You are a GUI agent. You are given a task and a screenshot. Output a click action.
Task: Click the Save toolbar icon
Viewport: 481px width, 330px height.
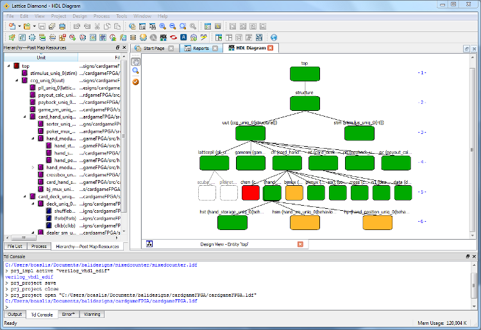point(42,26)
